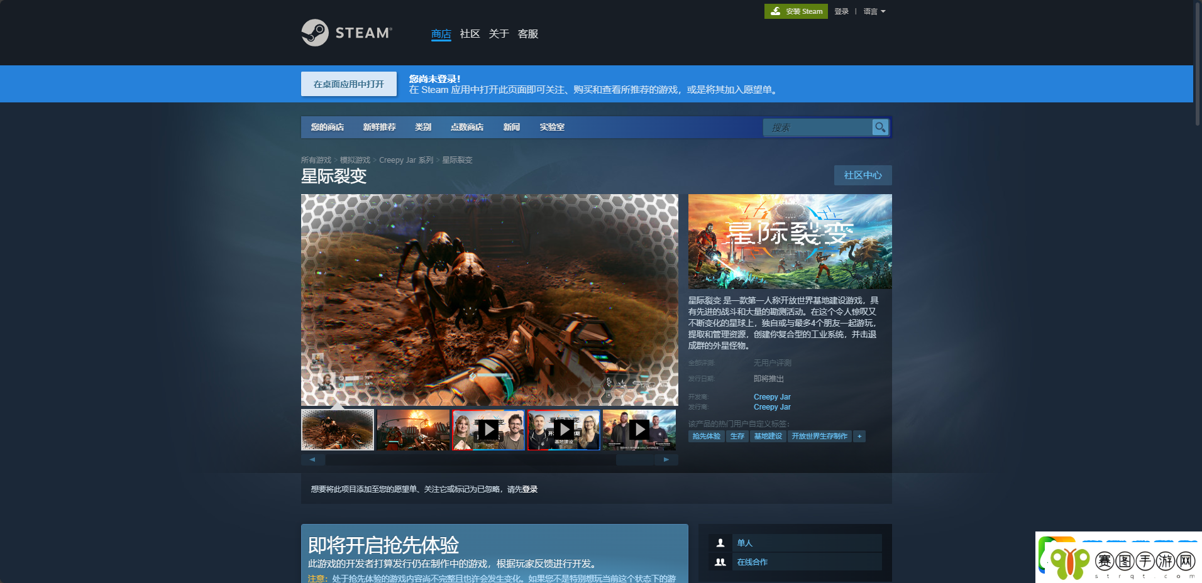Click the 社区中心 button
The height and width of the screenshot is (583, 1202).
863,175
